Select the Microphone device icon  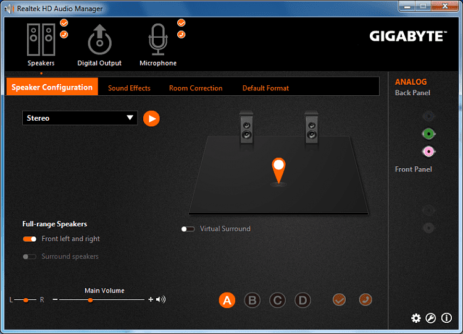(158, 40)
